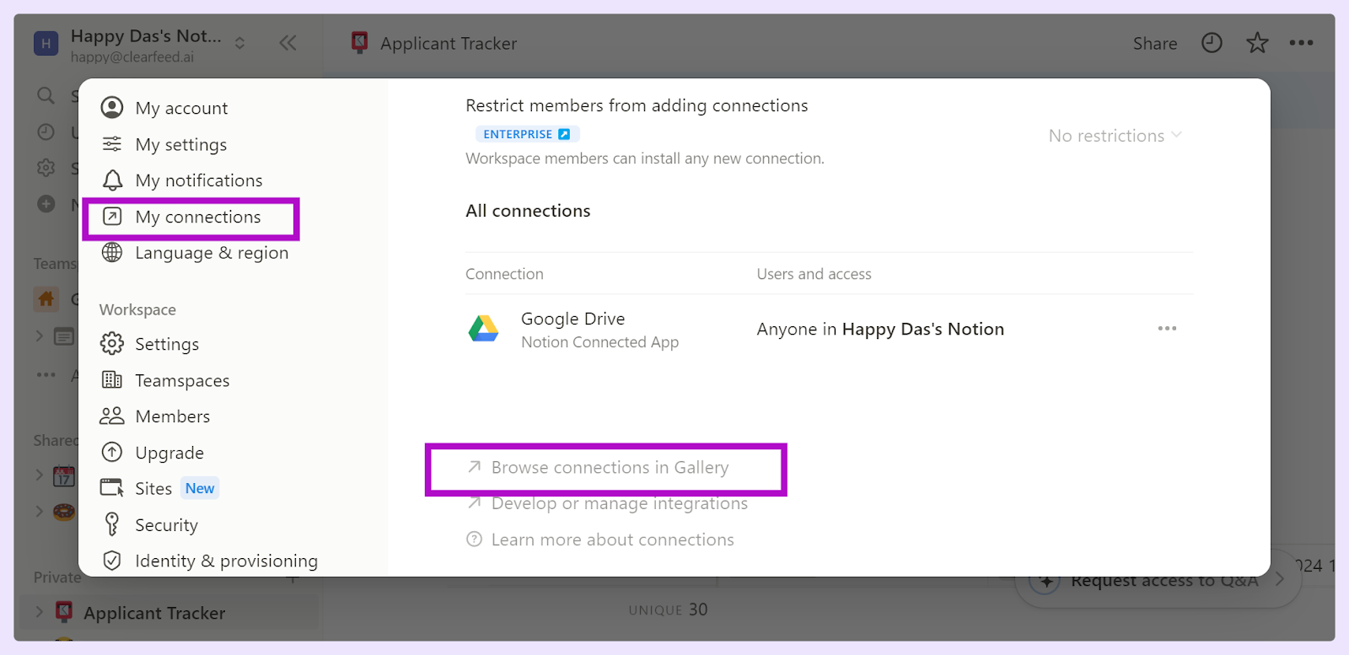Image resolution: width=1349 pixels, height=655 pixels.
Task: Open Identity & provisioning settings
Action: (226, 561)
